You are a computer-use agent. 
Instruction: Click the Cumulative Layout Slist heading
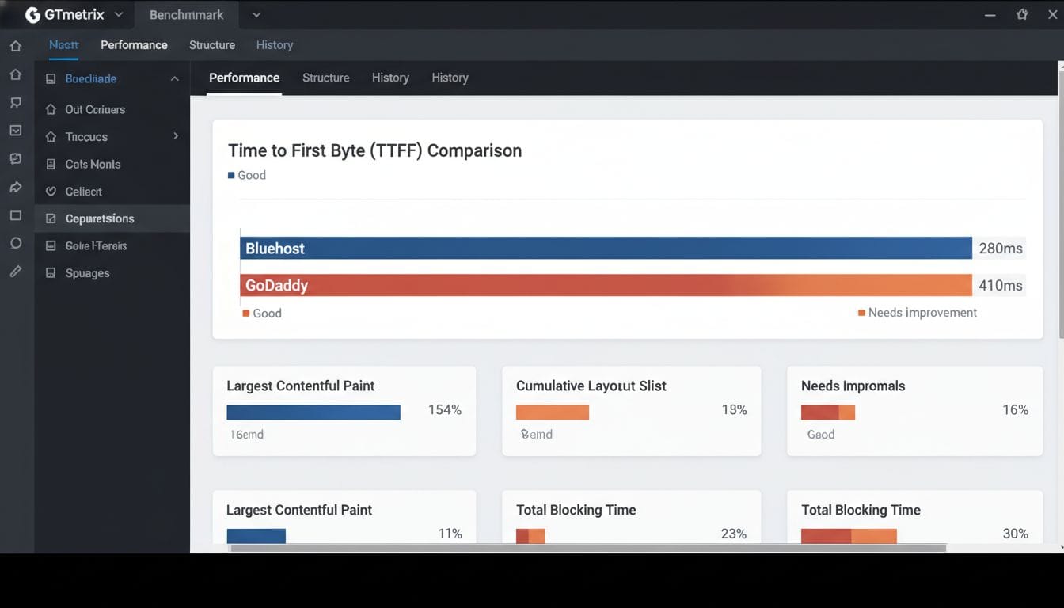591,386
